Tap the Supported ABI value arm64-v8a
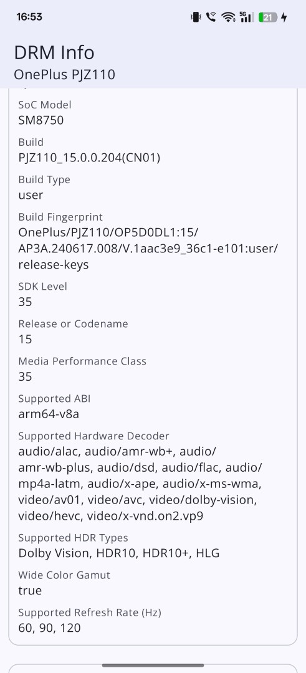Image resolution: width=306 pixels, height=673 pixels. point(49,414)
